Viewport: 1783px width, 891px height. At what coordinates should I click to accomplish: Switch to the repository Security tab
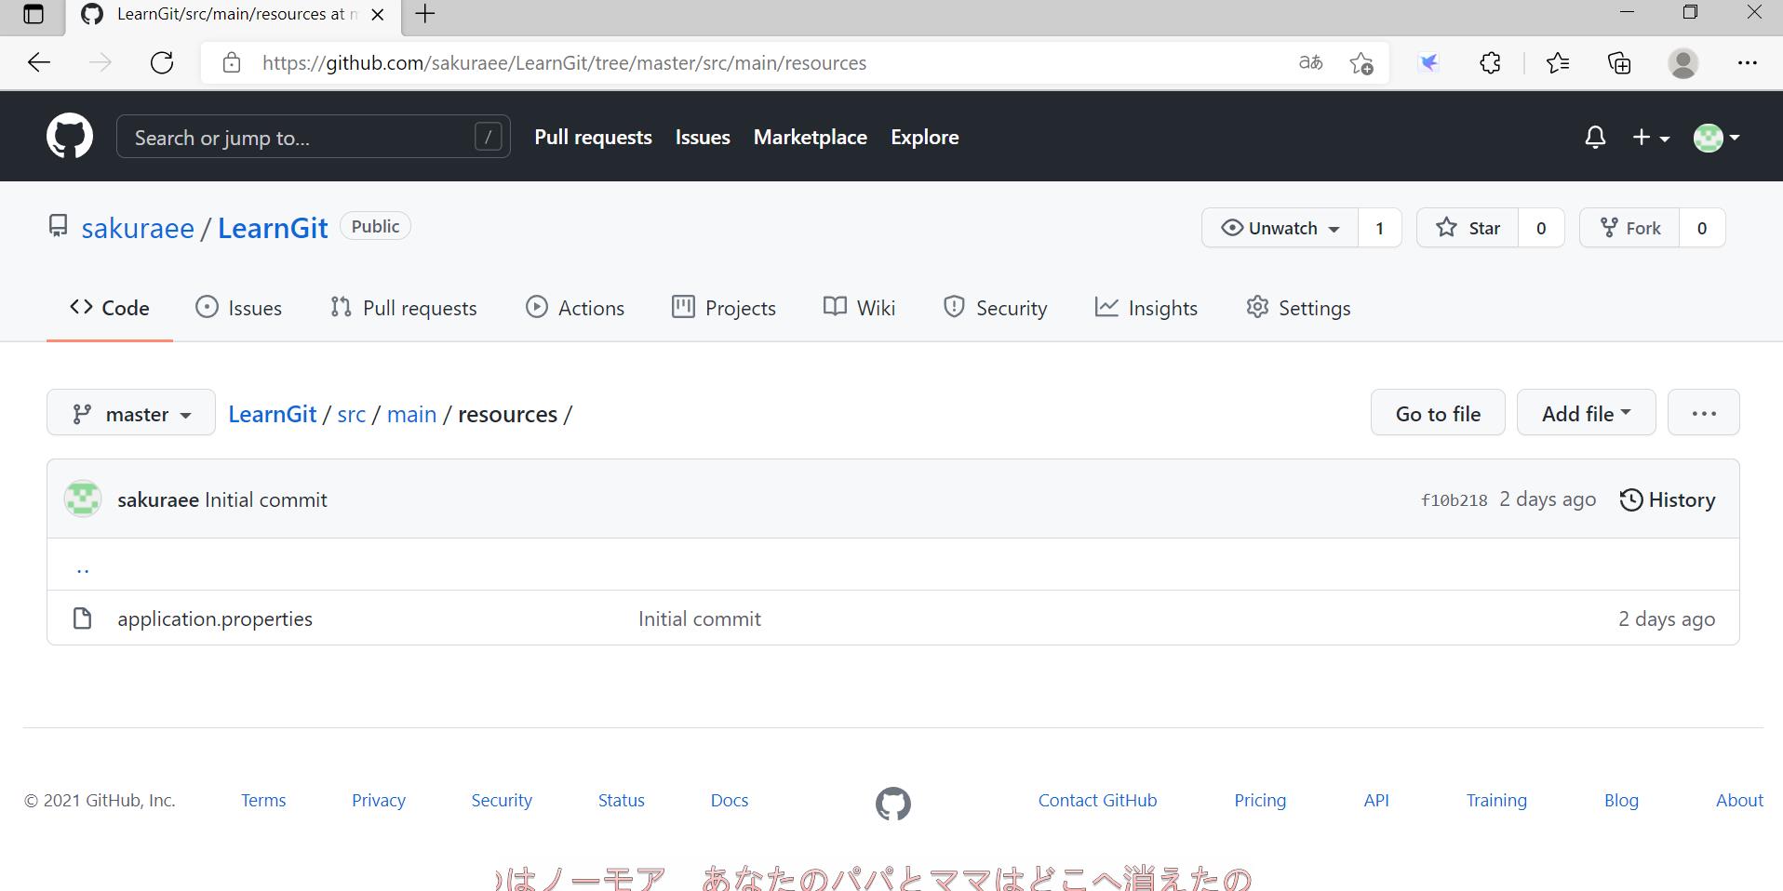pyautogui.click(x=995, y=308)
